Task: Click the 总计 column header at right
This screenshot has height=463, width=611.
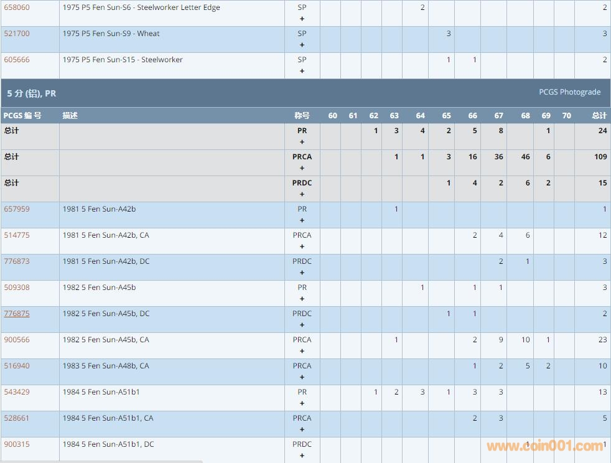Action: [x=599, y=116]
